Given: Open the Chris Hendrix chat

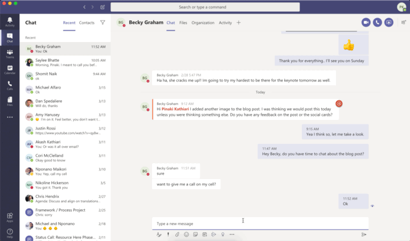Looking at the screenshot, I should click(65, 198).
